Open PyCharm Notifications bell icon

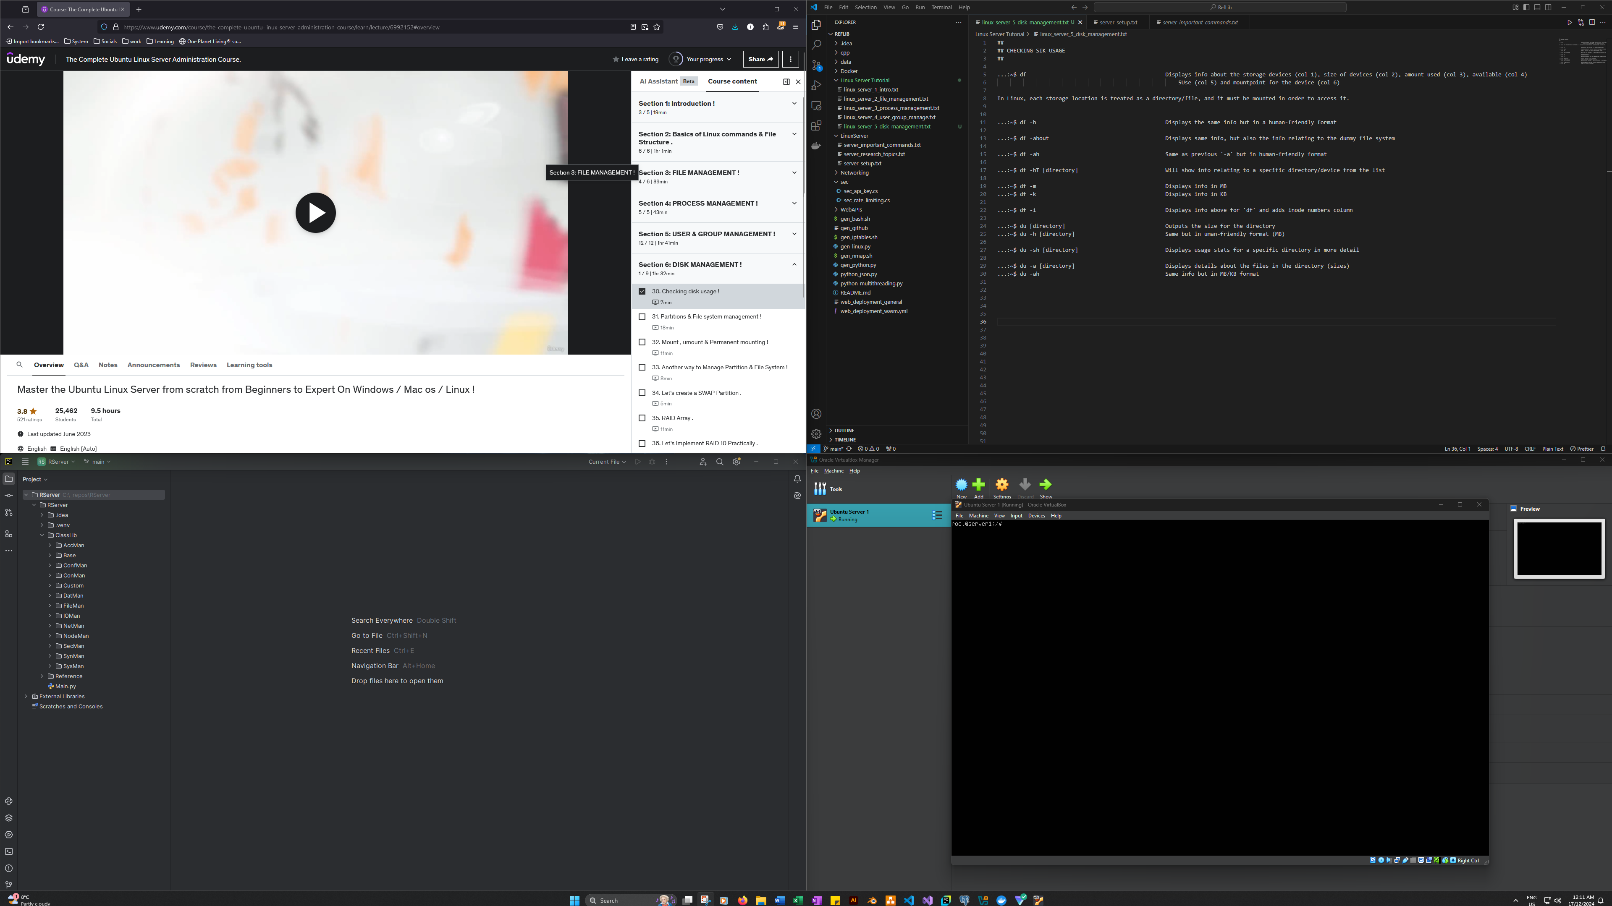pos(797,479)
